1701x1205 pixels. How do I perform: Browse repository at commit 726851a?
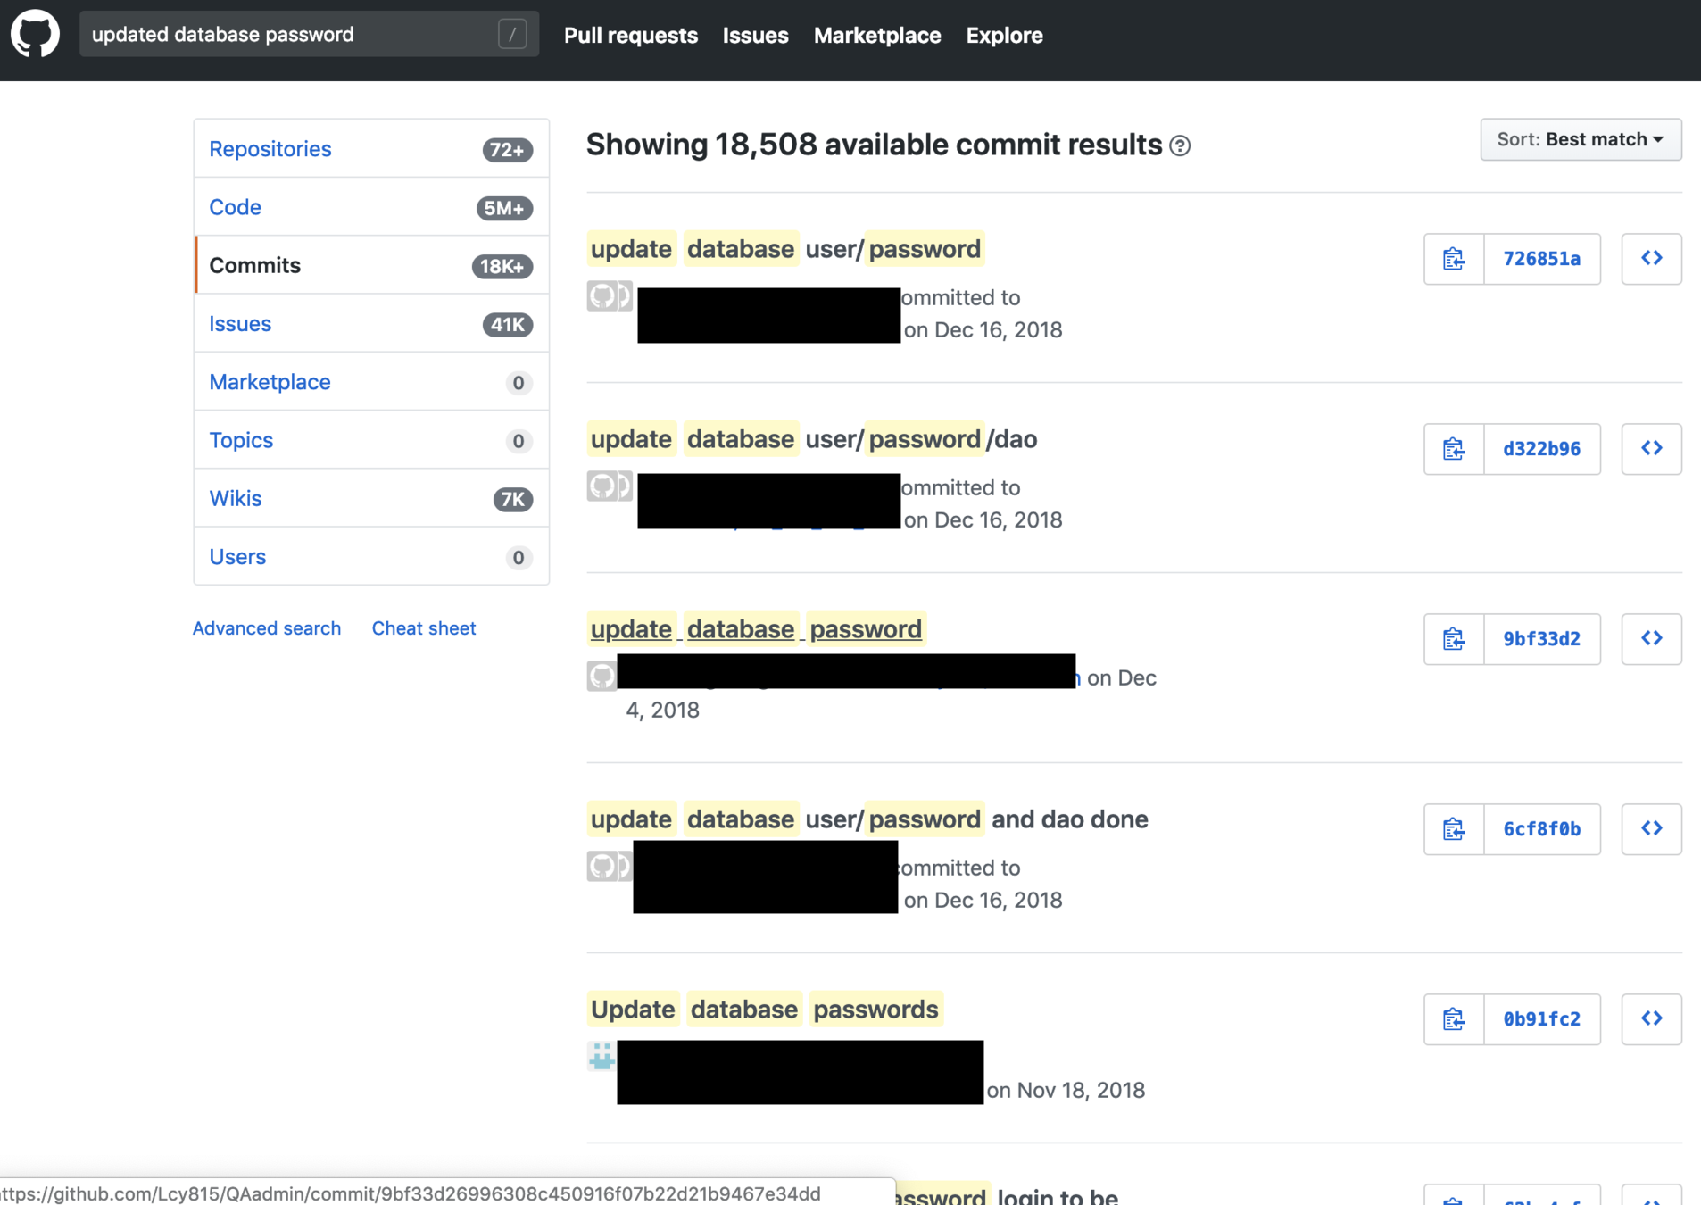1651,259
